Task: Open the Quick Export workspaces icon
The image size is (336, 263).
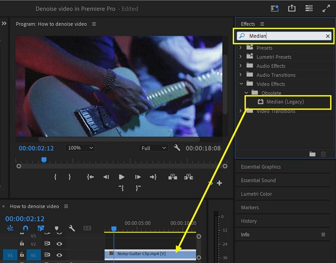Action: coord(309,8)
